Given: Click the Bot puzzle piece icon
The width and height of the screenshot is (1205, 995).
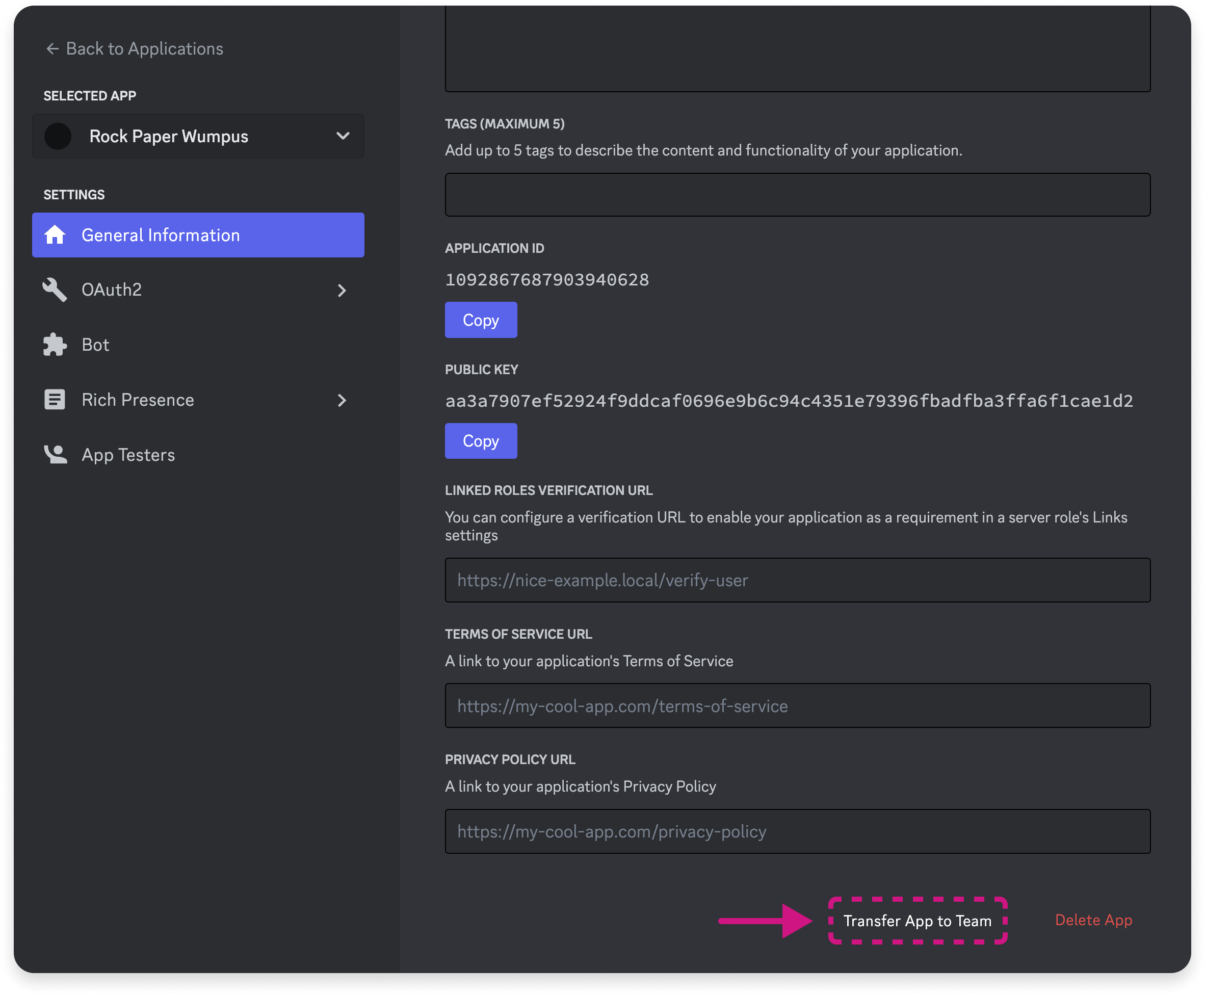Looking at the screenshot, I should click(55, 345).
